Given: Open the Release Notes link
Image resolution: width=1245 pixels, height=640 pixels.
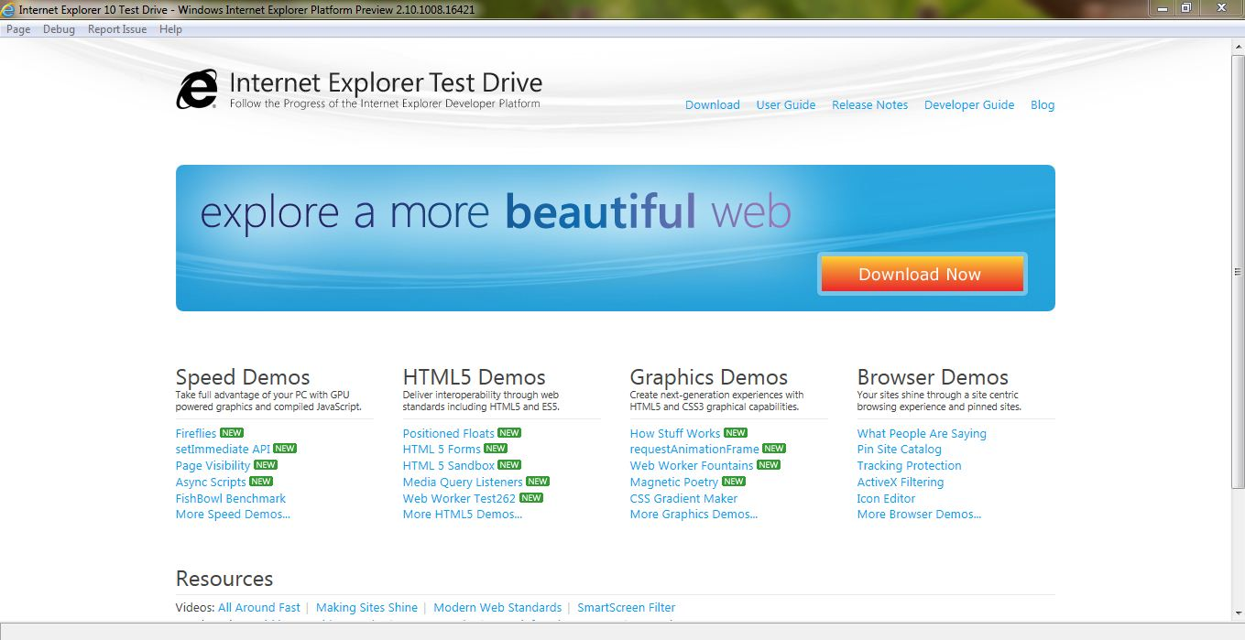Looking at the screenshot, I should (869, 105).
